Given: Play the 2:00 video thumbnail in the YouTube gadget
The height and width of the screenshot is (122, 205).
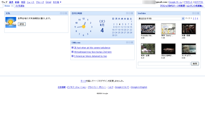Looking at the screenshot, I should (189, 29).
